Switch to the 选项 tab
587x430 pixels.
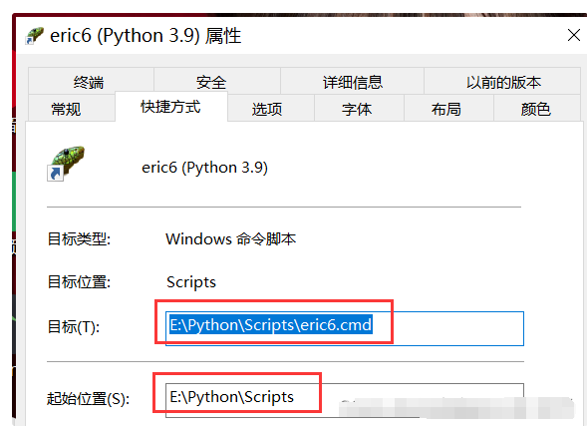point(271,109)
